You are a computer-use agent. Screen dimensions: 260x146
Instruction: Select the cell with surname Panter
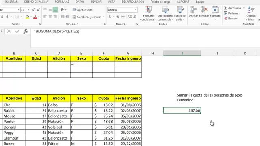pos(14,122)
